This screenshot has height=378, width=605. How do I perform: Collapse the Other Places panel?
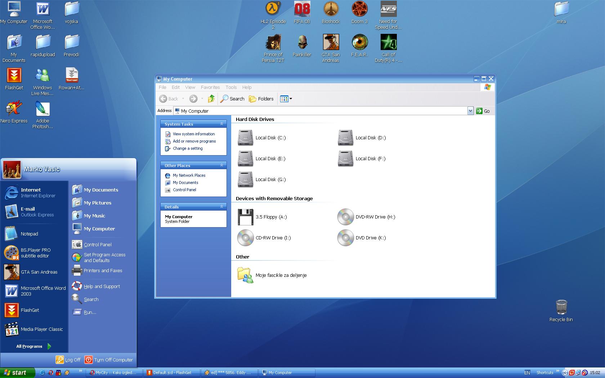[x=221, y=165]
